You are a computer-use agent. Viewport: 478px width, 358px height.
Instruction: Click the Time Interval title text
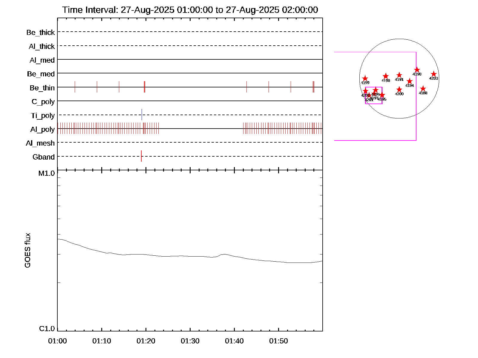[x=190, y=10]
